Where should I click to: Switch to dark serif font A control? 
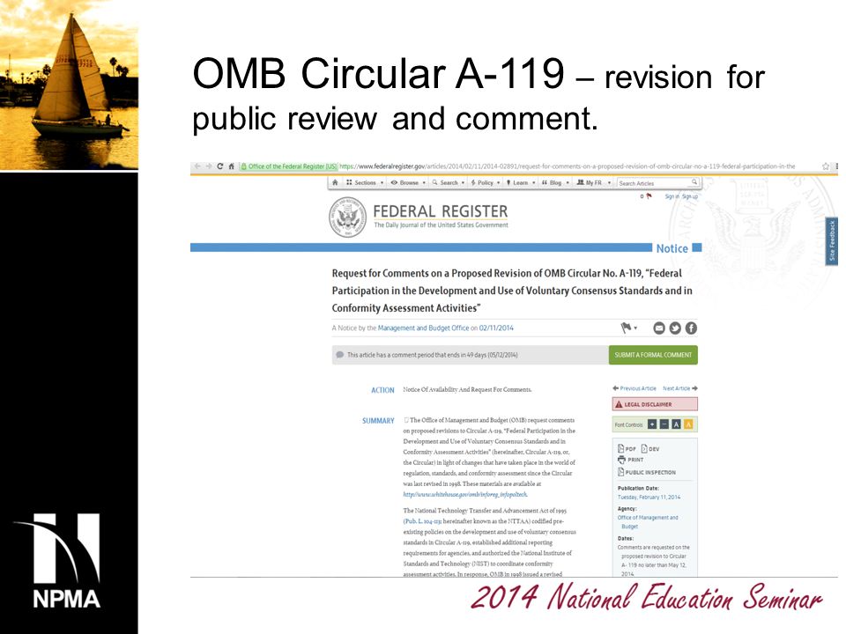[x=676, y=424]
